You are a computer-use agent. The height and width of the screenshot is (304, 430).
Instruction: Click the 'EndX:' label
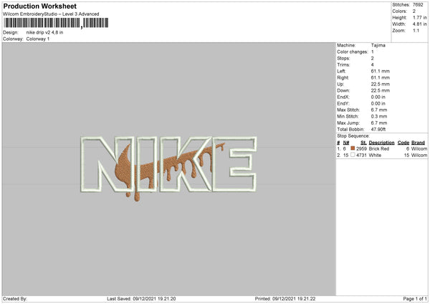(343, 97)
